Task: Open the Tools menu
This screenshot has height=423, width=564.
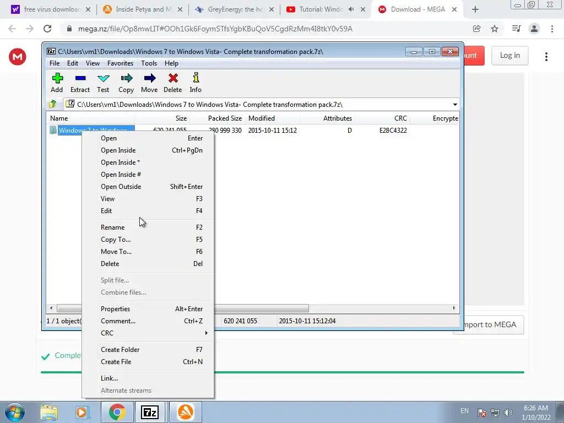Action: pyautogui.click(x=149, y=63)
